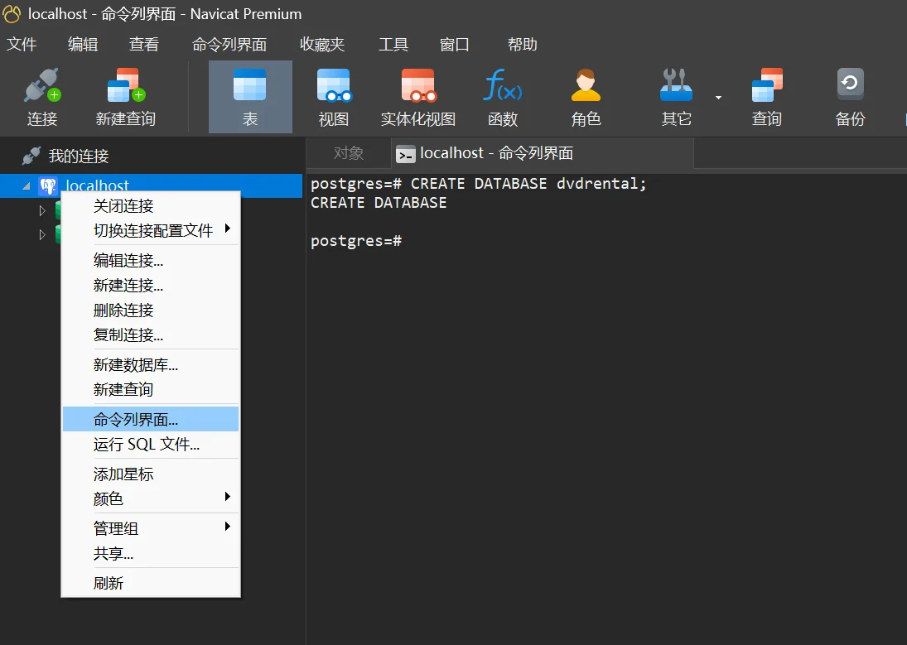
Task: Open dropdown arrow next to 其它
Action: click(x=718, y=98)
